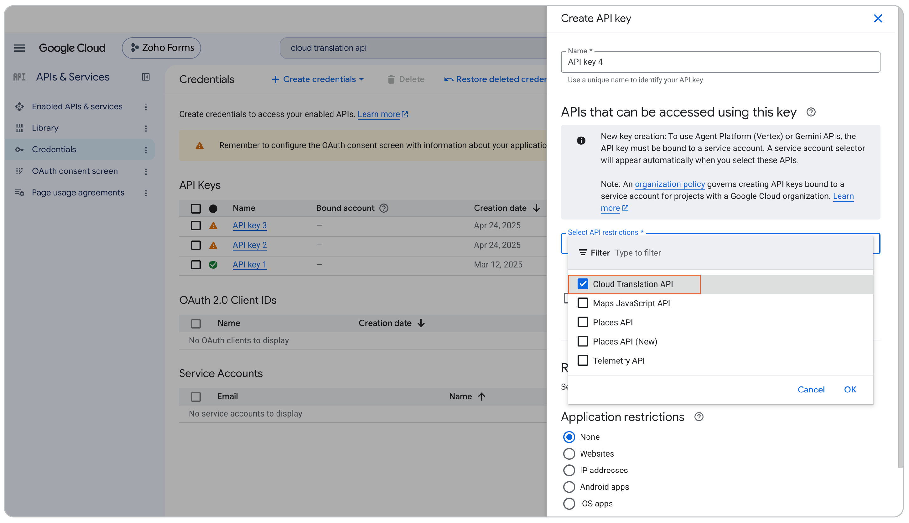This screenshot has width=909, height=523.
Task: Open more options for Enabled APIs & services
Action: point(146,107)
